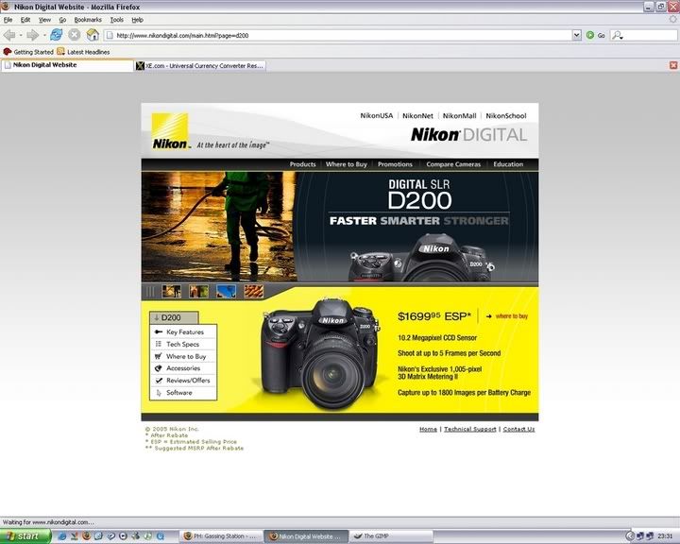This screenshot has height=544, width=680.
Task: Open the Edit menu
Action: pyautogui.click(x=25, y=20)
